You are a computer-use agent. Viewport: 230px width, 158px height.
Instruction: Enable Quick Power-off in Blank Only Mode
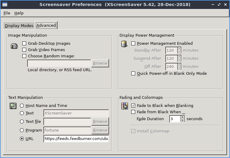coord(133,74)
